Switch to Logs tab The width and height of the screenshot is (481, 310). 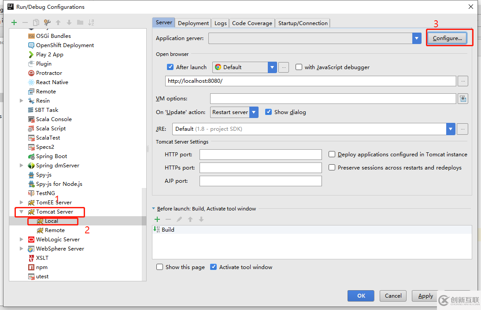(x=221, y=23)
